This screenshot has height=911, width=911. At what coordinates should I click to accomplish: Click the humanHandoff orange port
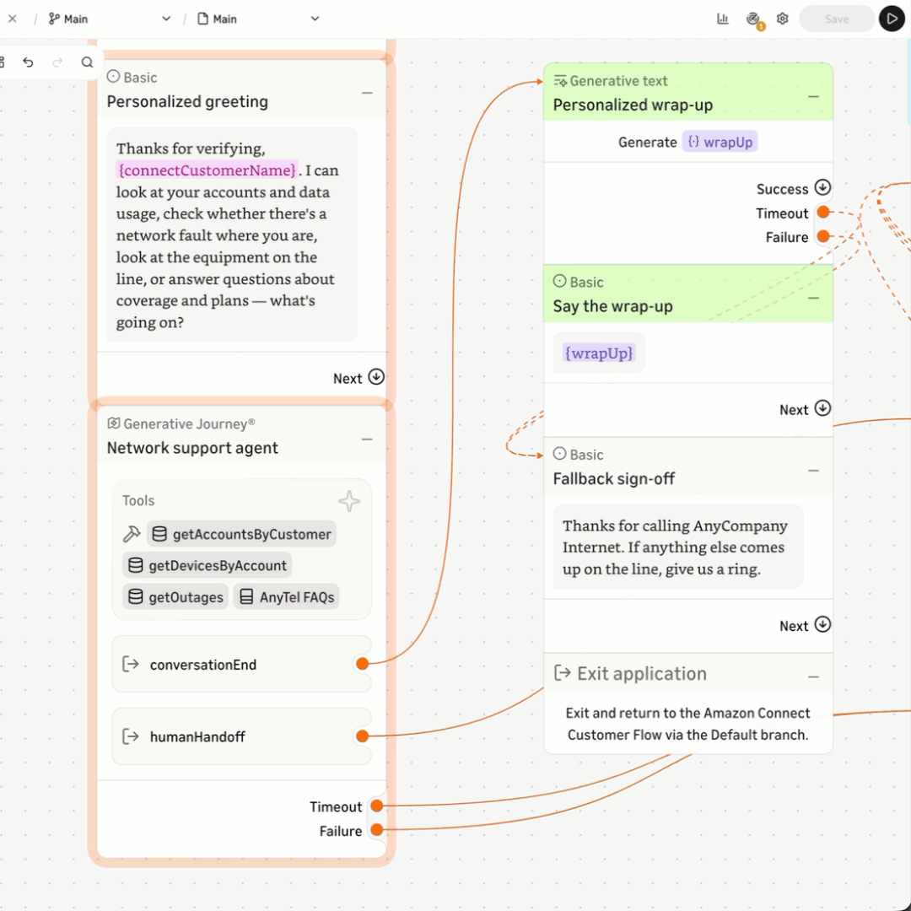coord(363,736)
